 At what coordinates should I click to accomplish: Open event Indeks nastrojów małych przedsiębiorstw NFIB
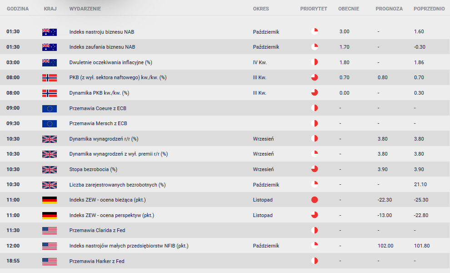tap(129, 246)
